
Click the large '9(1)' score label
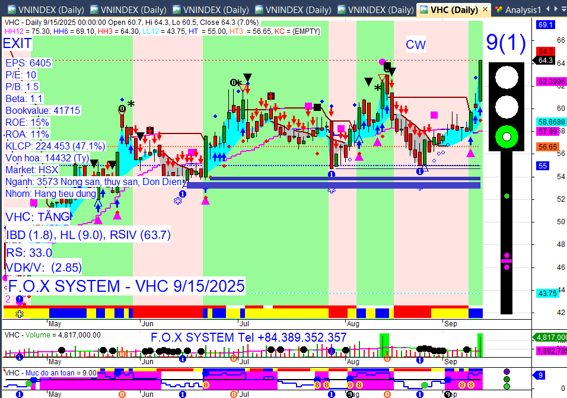pyautogui.click(x=506, y=42)
